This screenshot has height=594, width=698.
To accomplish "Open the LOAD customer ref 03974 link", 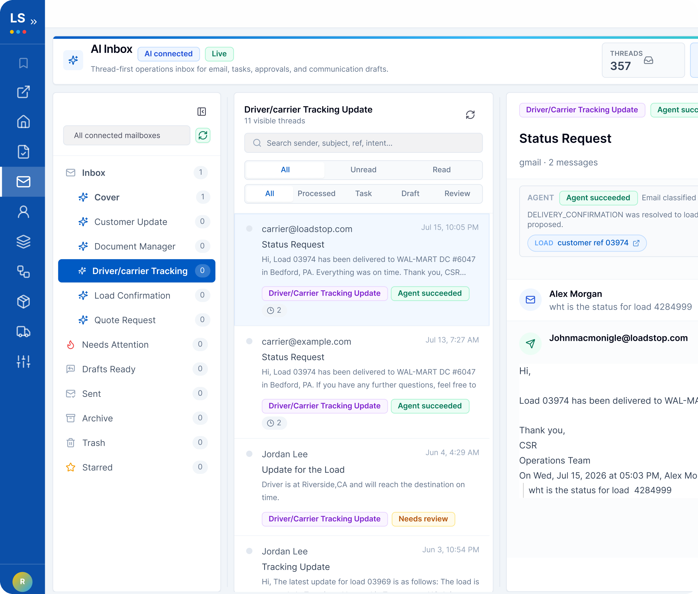I will pos(586,243).
